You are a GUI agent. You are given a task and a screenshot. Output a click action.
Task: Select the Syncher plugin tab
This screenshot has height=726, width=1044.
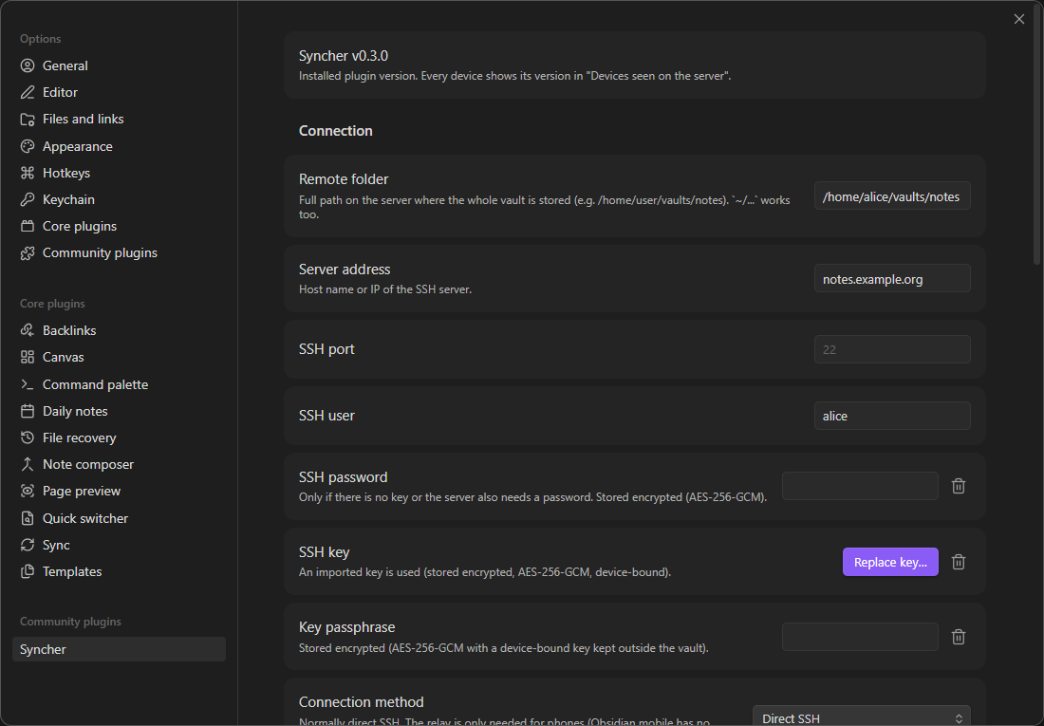120,649
